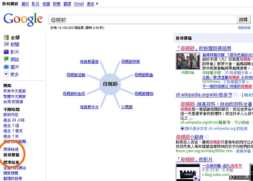Open the 網誌 blog icon in the sidebar
The width and height of the screenshot is (253, 181).
6,59
